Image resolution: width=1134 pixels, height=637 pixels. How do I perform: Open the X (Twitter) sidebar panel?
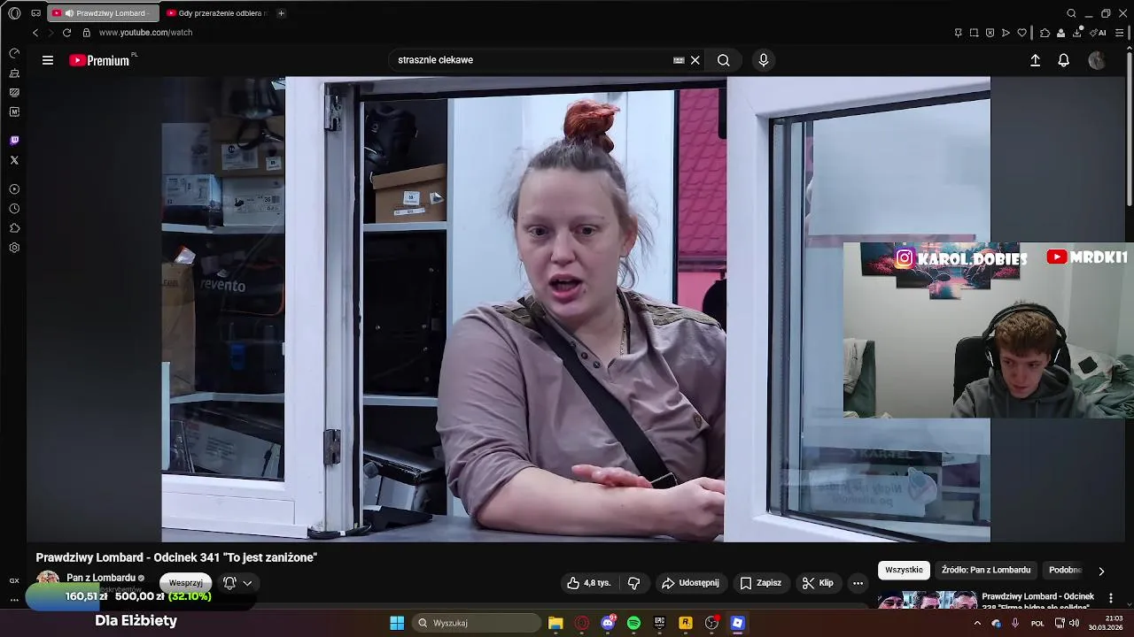(14, 160)
